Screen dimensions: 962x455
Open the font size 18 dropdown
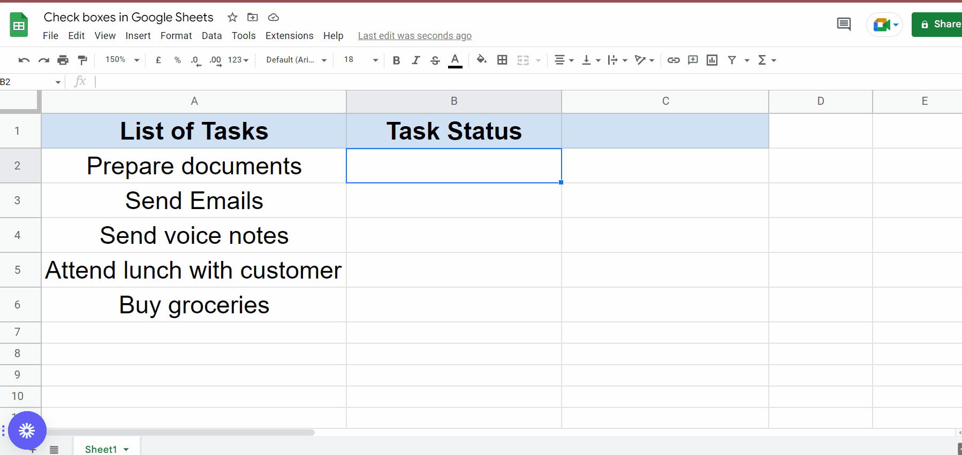pos(361,60)
